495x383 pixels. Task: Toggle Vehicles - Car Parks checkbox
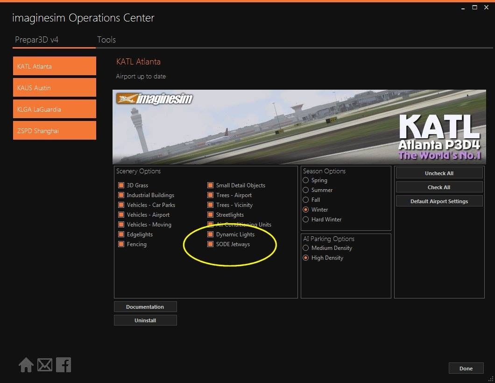(x=121, y=205)
